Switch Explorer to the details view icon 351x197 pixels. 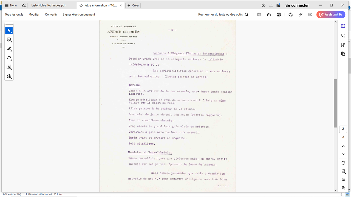pos(342,194)
